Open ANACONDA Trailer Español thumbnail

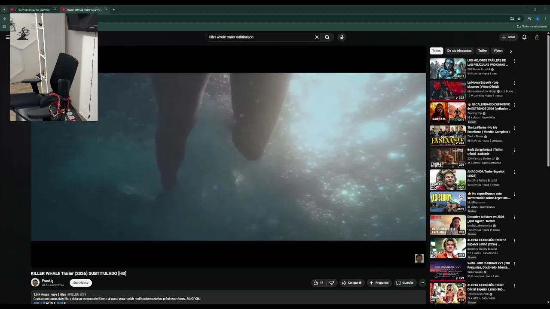pos(448,180)
